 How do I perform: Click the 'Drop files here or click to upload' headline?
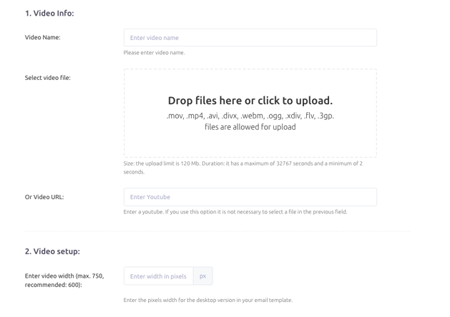(x=250, y=101)
